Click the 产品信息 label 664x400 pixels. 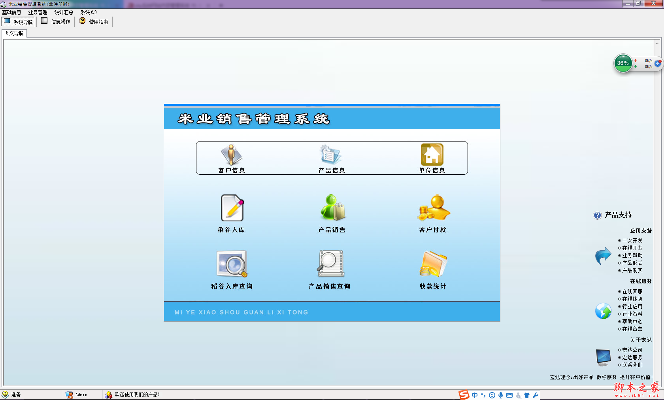pyautogui.click(x=332, y=170)
